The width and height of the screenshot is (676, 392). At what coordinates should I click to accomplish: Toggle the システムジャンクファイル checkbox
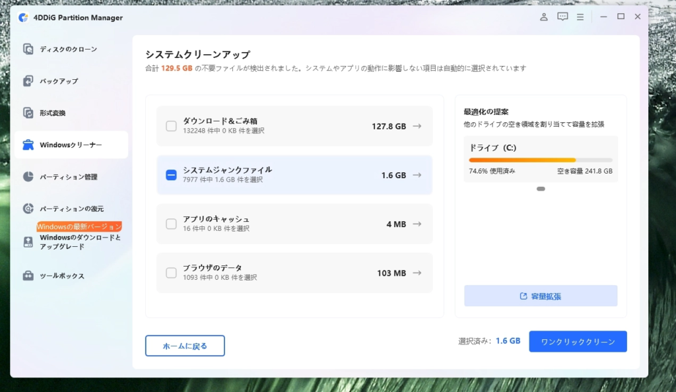coord(171,175)
